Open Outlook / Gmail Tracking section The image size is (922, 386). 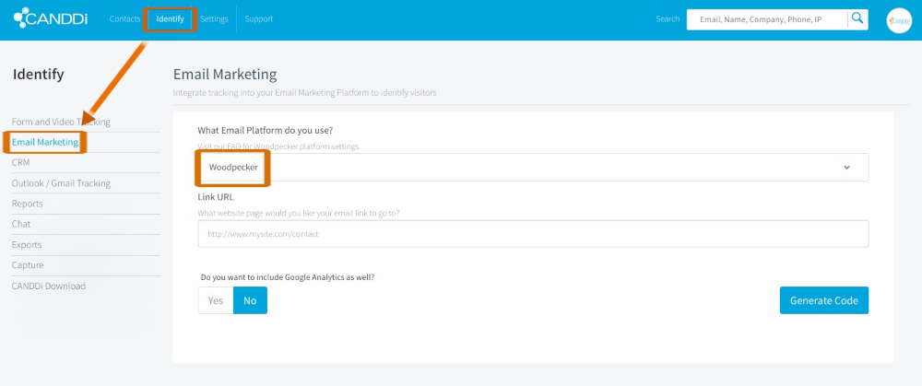pyautogui.click(x=61, y=183)
